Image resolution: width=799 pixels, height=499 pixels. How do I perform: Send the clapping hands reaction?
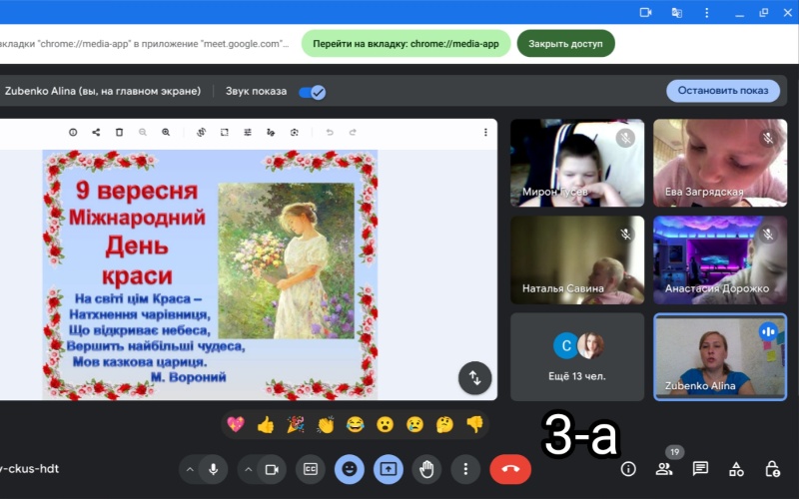326,424
